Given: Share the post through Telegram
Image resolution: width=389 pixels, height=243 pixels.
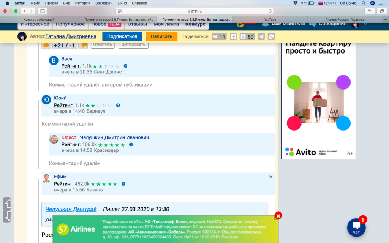Looking at the screenshot, I should click(x=261, y=36).
